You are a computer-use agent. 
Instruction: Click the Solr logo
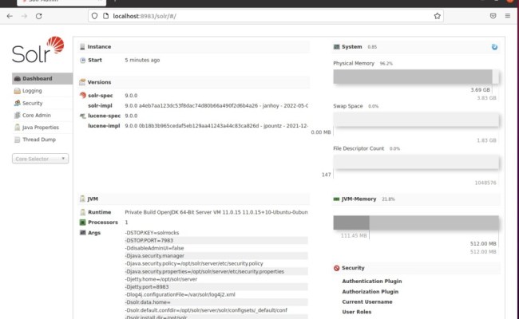[38, 49]
